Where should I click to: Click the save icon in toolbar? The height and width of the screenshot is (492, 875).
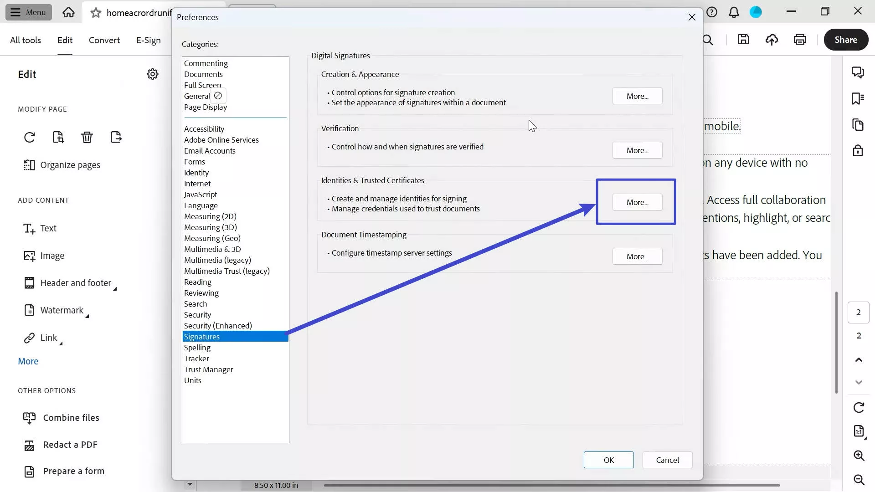743,40
